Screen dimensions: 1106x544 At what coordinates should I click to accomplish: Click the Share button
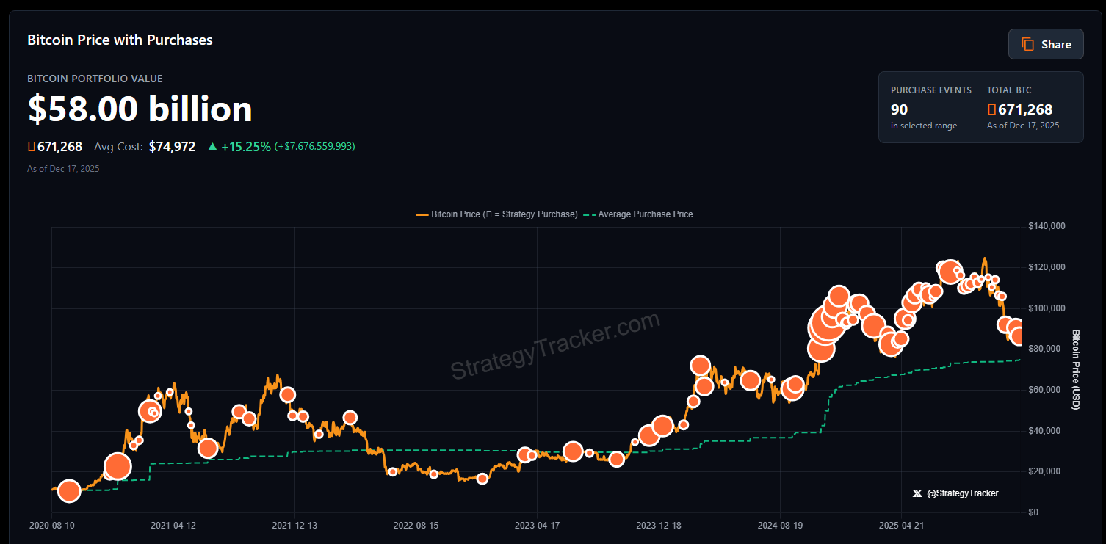pos(1046,44)
